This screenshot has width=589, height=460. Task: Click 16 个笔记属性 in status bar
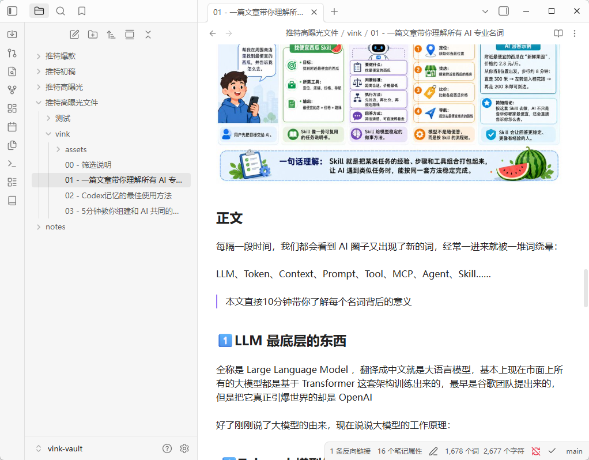400,451
